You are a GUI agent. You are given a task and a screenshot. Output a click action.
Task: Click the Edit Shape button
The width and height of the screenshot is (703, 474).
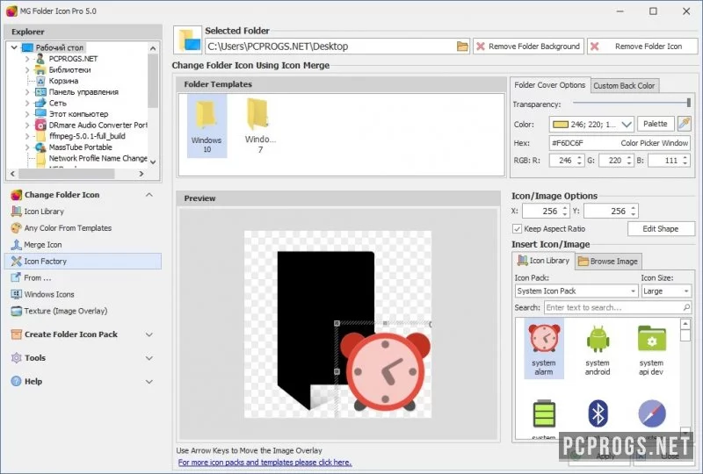660,229
